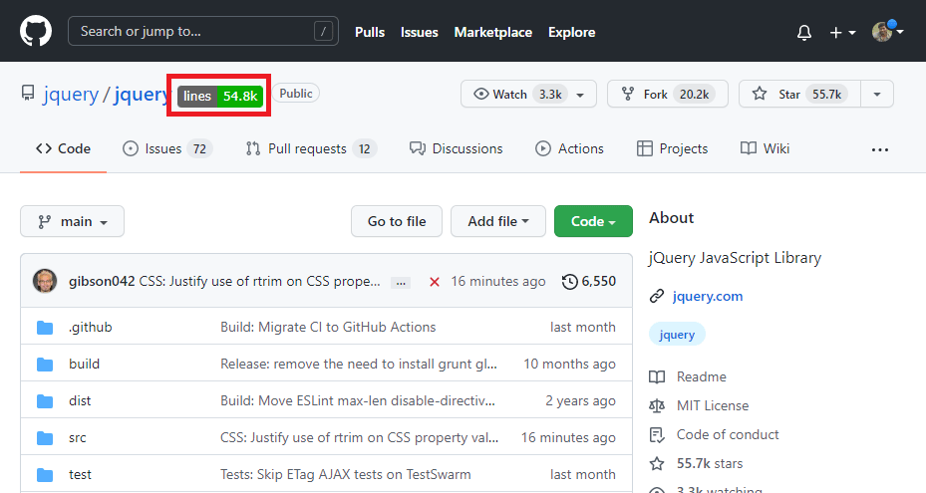Click the slash shortcut key hint
Viewport: 926px width, 493px height.
pos(323,31)
